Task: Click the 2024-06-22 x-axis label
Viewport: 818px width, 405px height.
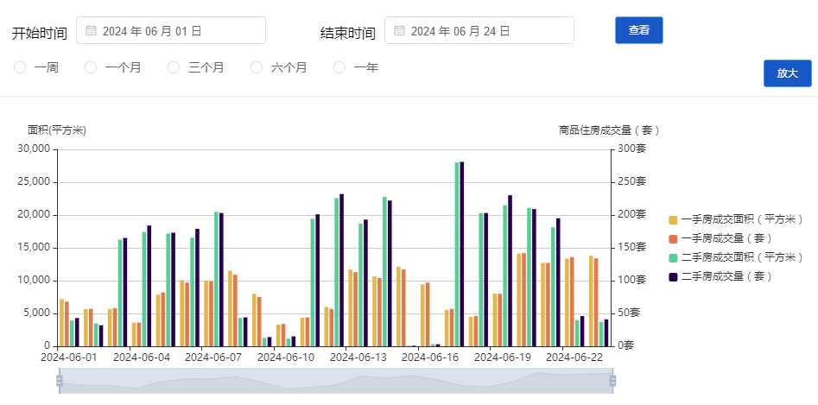Action: [574, 358]
